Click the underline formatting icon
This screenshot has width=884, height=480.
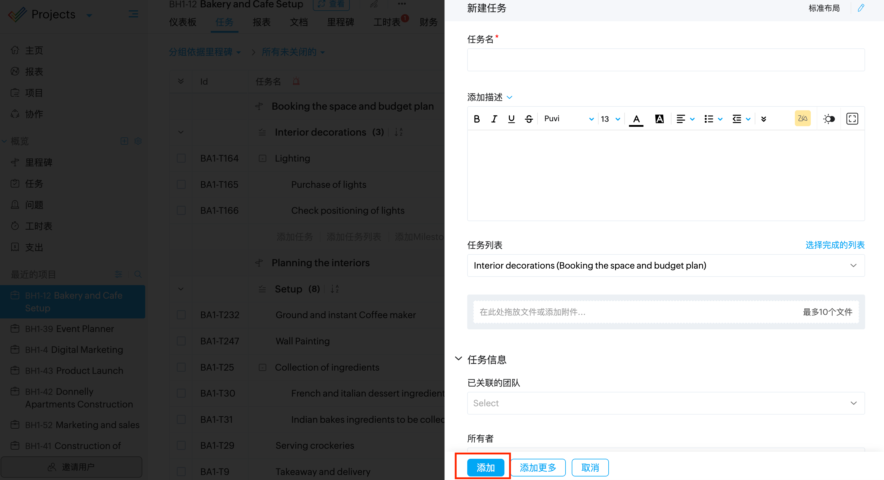pyautogui.click(x=511, y=119)
